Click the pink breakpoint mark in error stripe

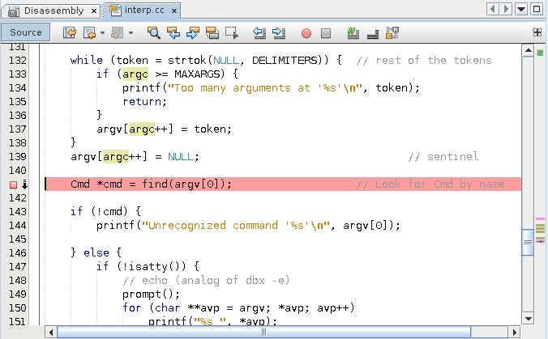point(541,219)
